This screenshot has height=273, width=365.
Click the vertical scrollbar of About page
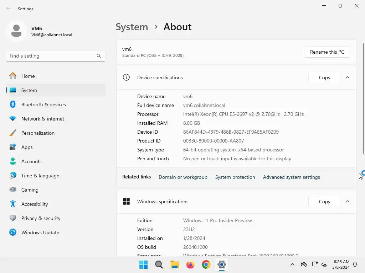(364, 99)
